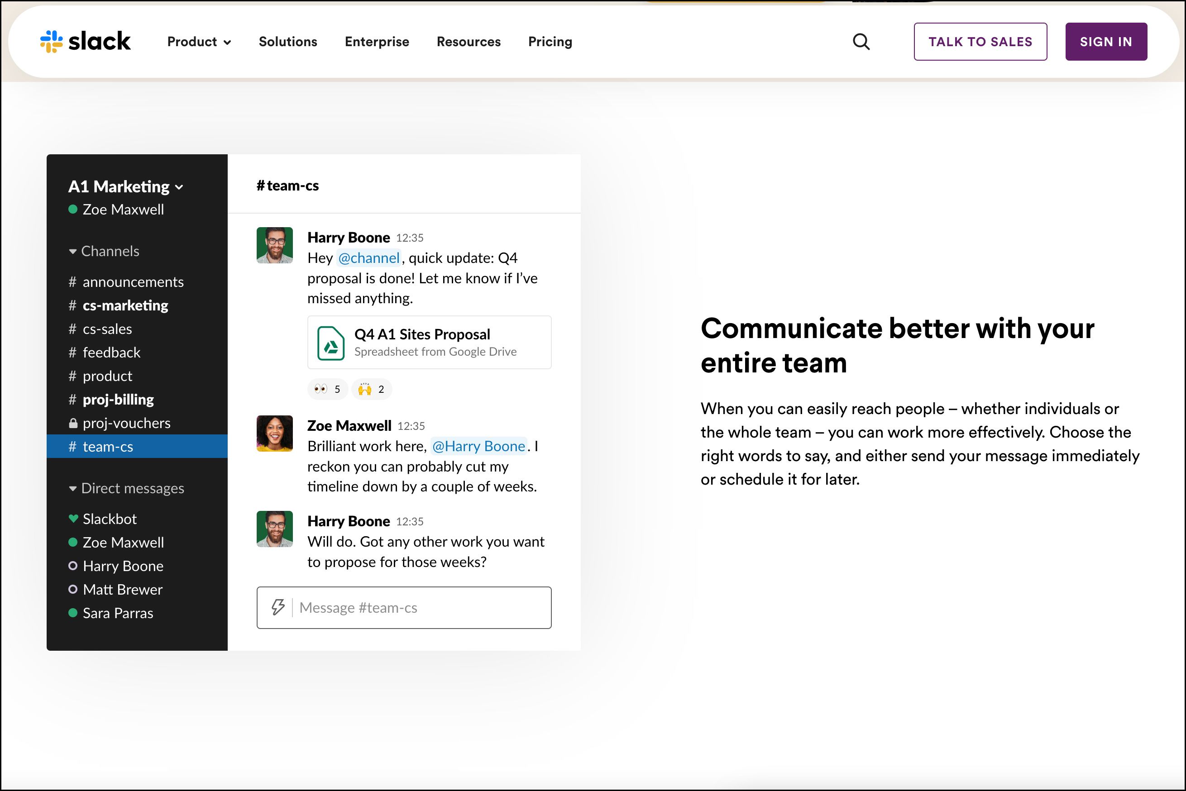
Task: Open the Solutions menu item
Action: coord(288,42)
